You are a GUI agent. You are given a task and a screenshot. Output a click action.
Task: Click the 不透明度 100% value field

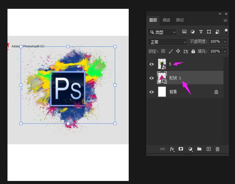(215, 41)
